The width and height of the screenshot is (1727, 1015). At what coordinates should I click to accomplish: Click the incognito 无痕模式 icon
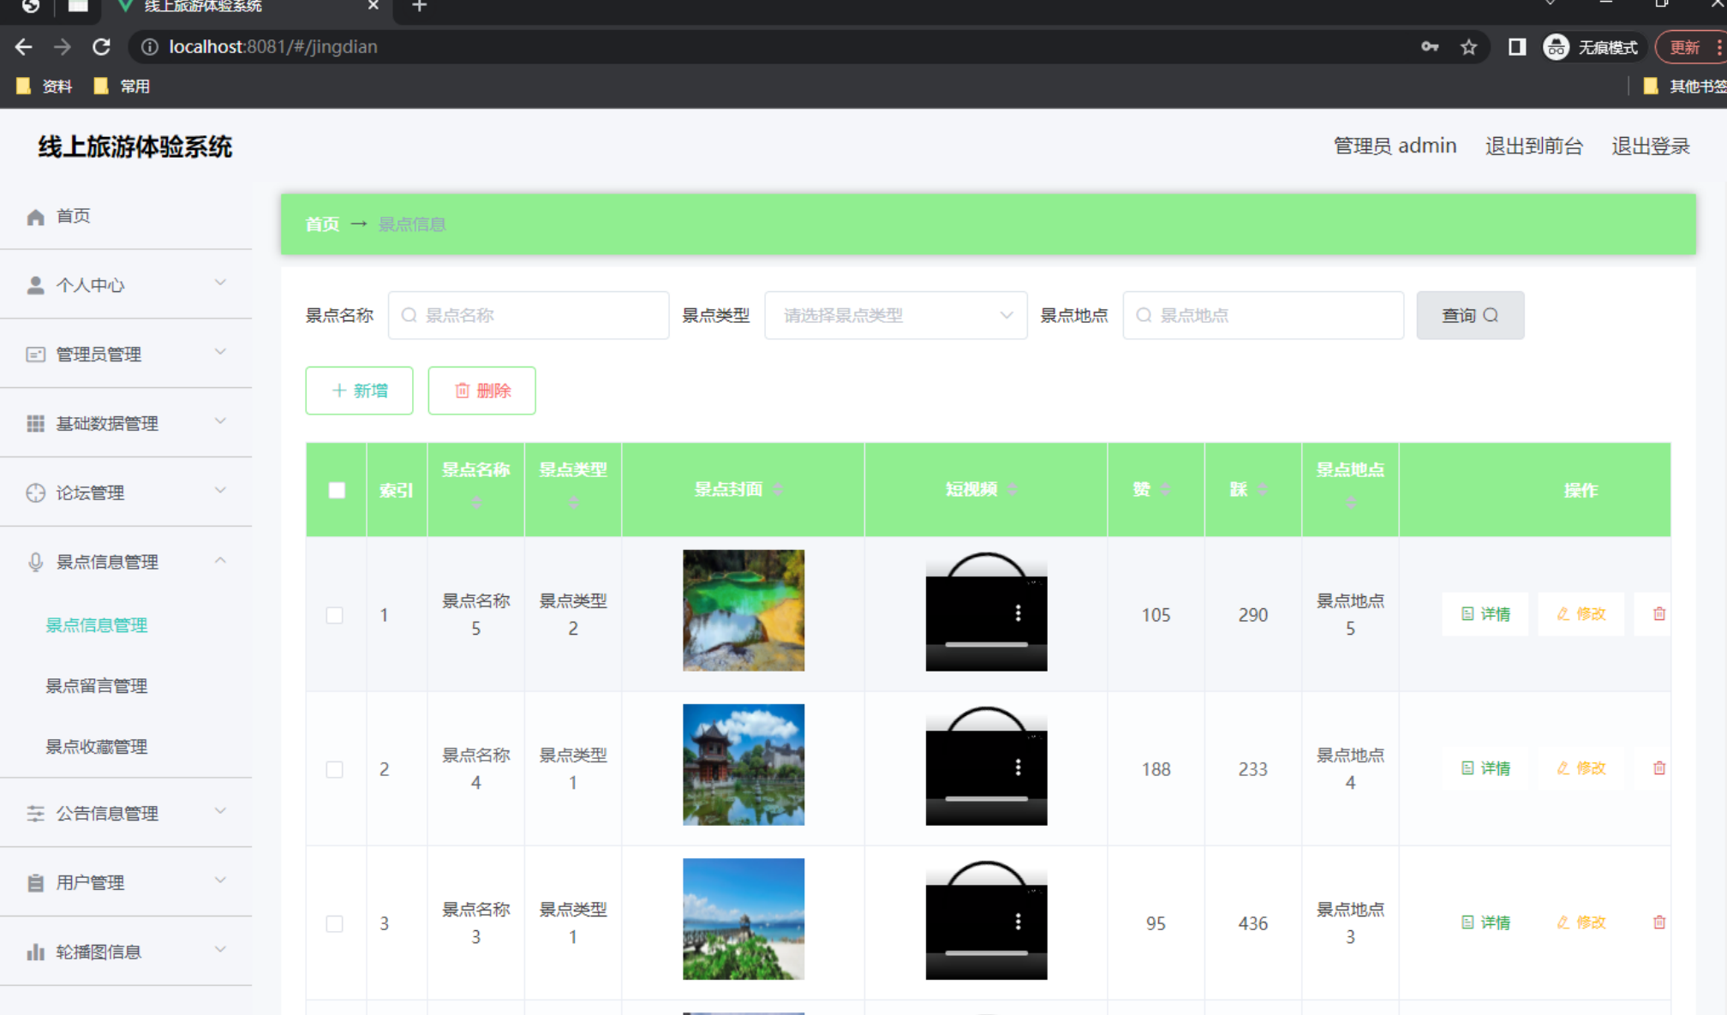pyautogui.click(x=1557, y=47)
